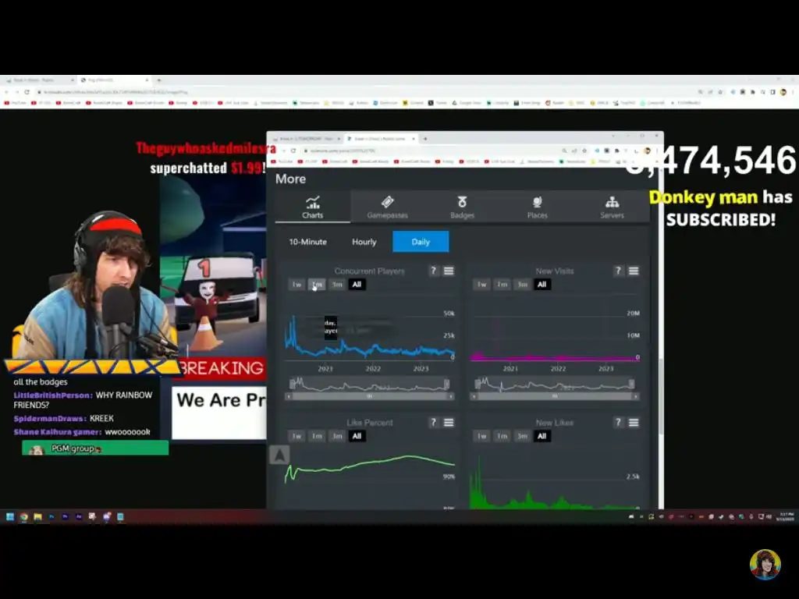The width and height of the screenshot is (799, 599).
Task: Select 1m range for Like Percent
Action: [317, 436]
